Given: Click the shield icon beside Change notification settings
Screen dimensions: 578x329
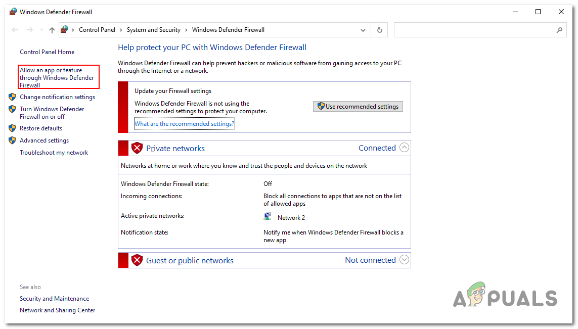Looking at the screenshot, I should [x=12, y=97].
